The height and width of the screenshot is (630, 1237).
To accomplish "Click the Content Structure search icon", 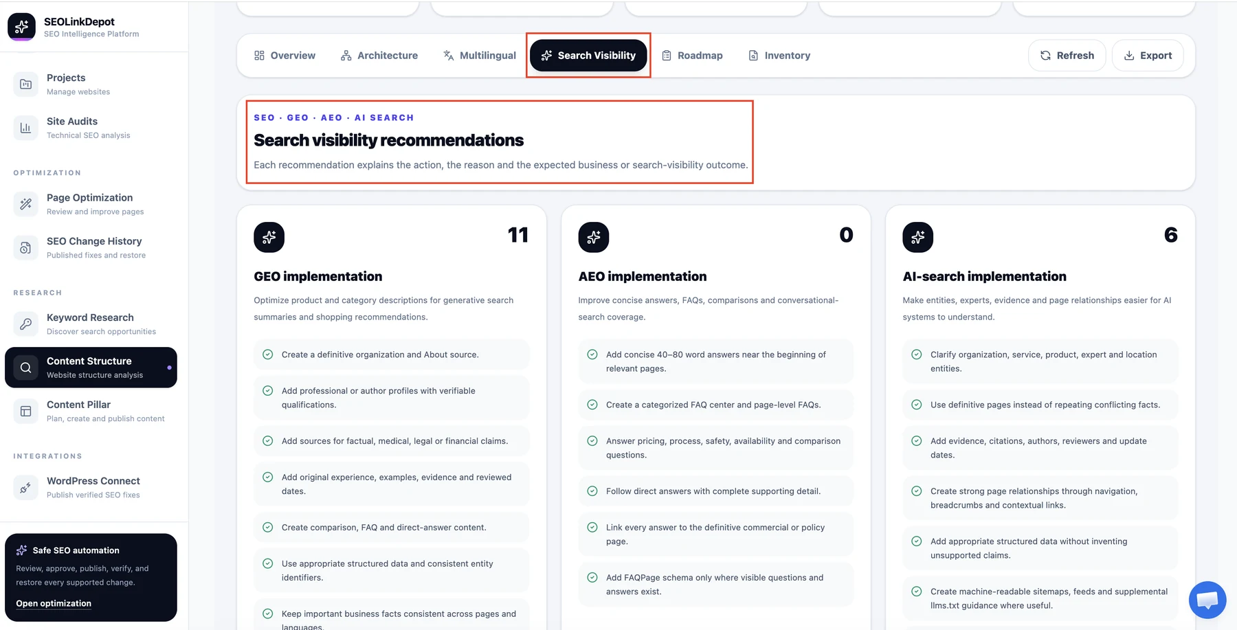I will (x=25, y=368).
